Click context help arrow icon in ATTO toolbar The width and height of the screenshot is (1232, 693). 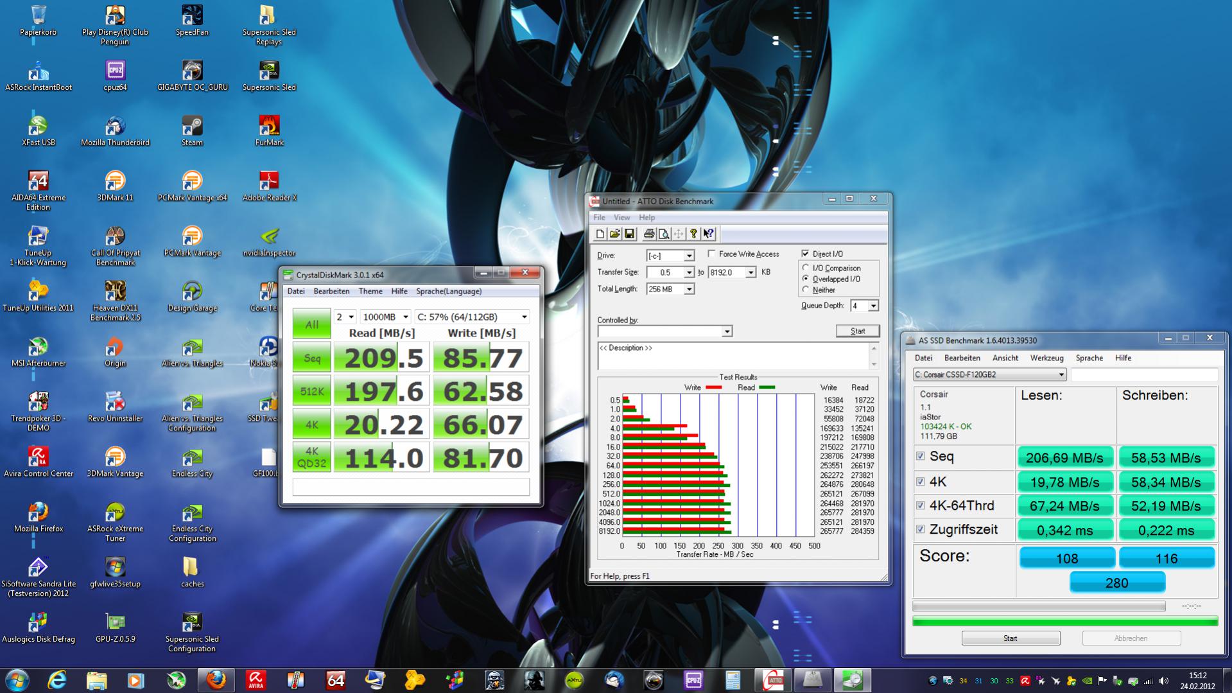pos(709,234)
